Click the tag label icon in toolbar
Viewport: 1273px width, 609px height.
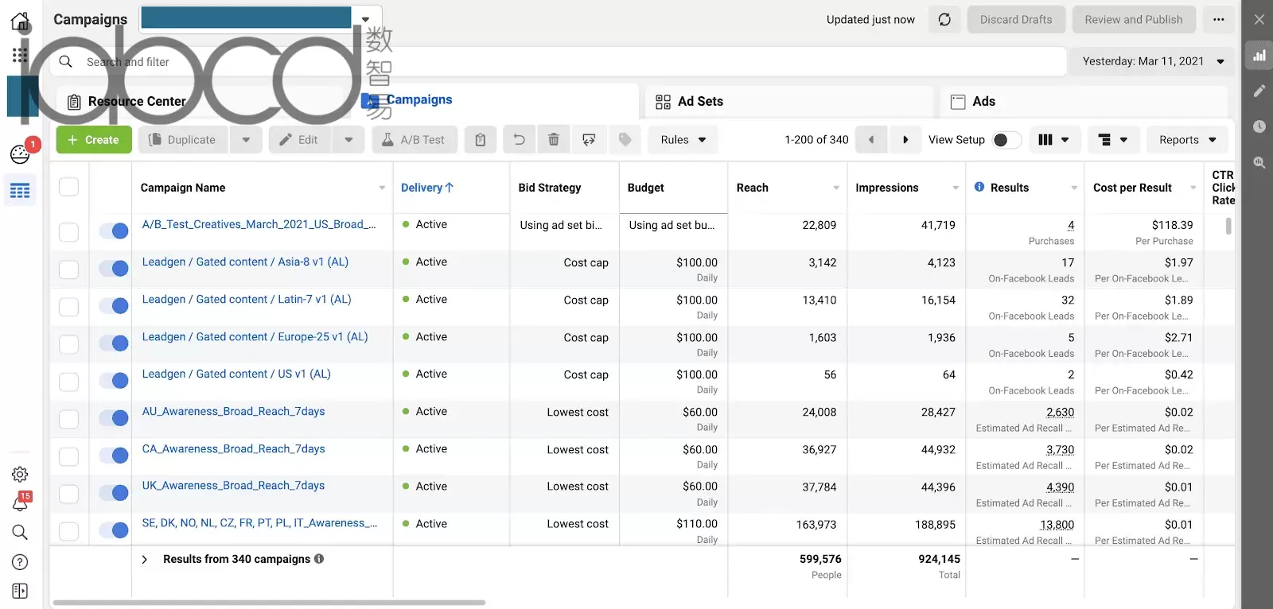[625, 140]
